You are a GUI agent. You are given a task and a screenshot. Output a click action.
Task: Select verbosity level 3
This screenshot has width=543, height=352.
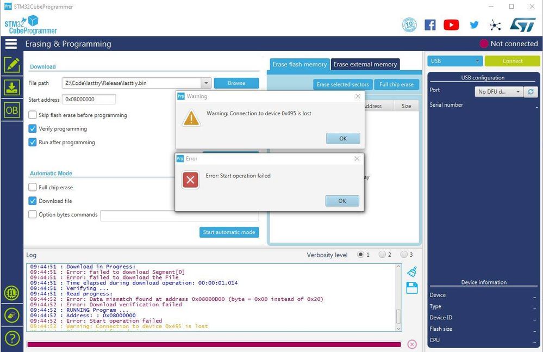[x=404, y=255]
